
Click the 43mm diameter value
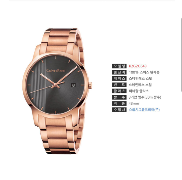[134, 103]
